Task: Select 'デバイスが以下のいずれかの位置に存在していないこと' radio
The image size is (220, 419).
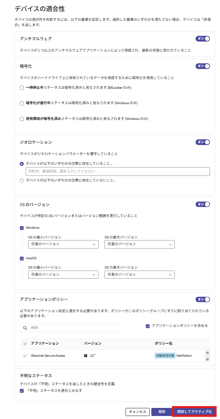Action: click(x=22, y=181)
